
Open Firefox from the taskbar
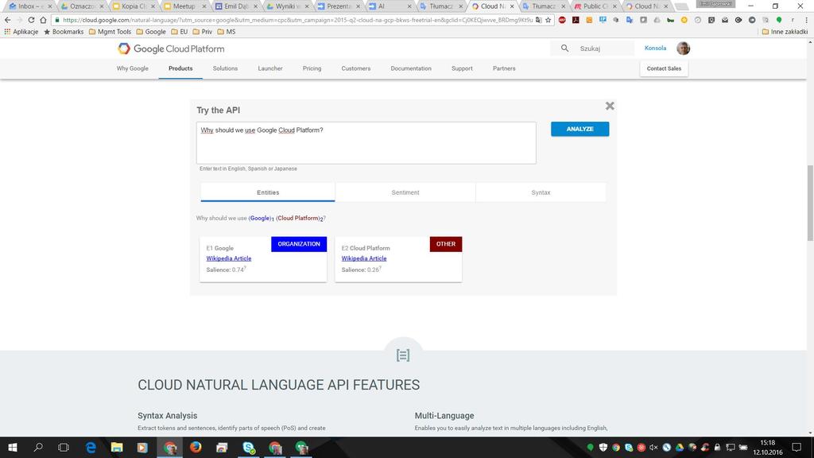(x=196, y=447)
